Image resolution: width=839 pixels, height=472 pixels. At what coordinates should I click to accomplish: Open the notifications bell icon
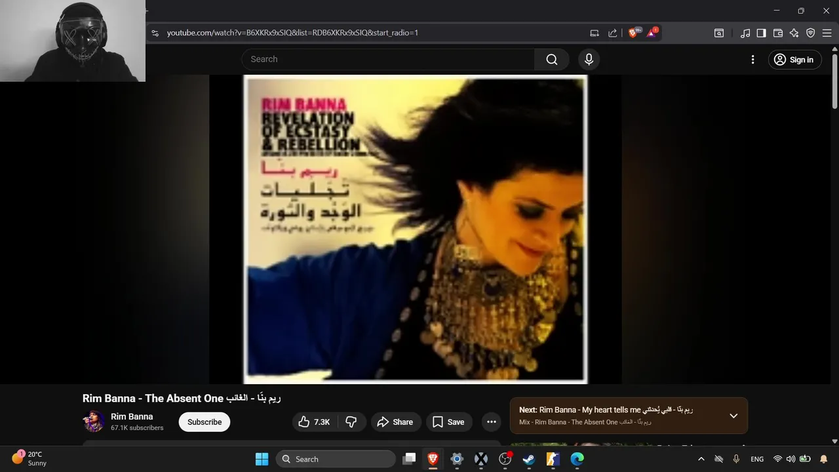pyautogui.click(x=824, y=459)
